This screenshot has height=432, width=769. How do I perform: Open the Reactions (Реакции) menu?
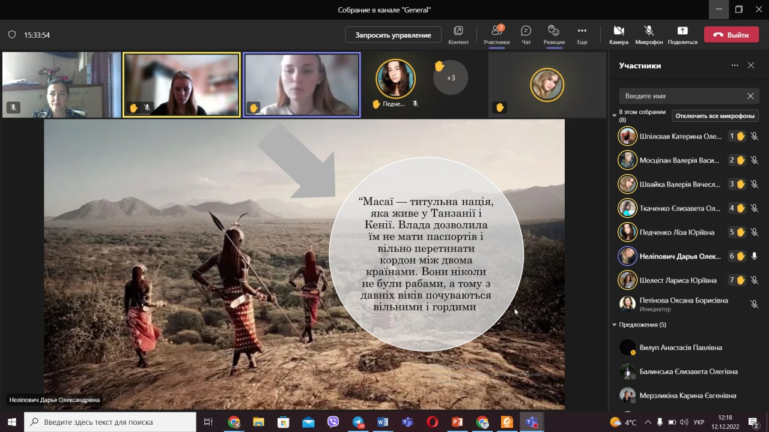tap(554, 31)
